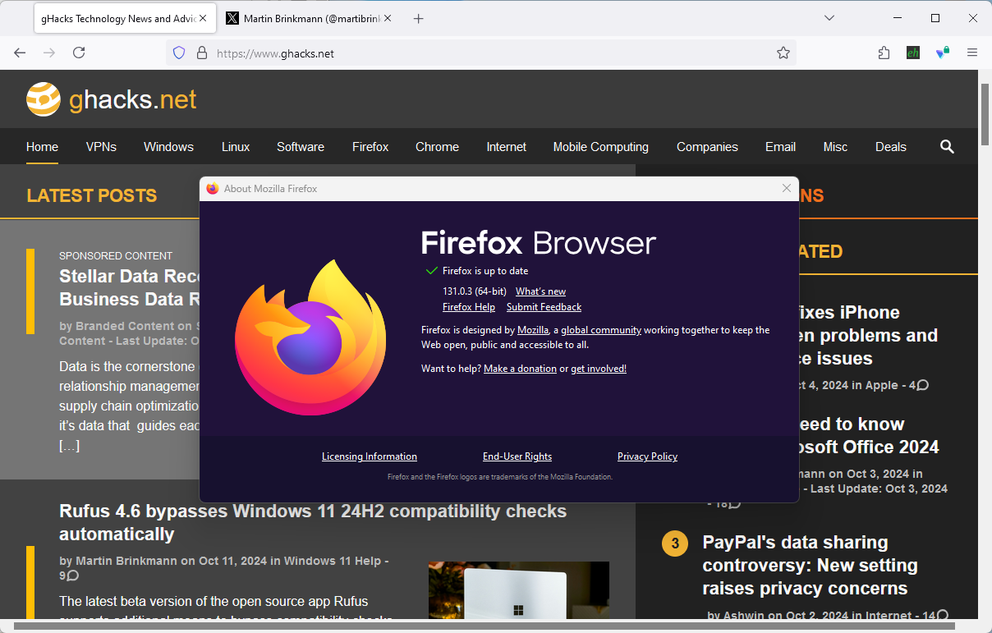Go to the Linux category
Screen dimensions: 992x633
(236, 147)
